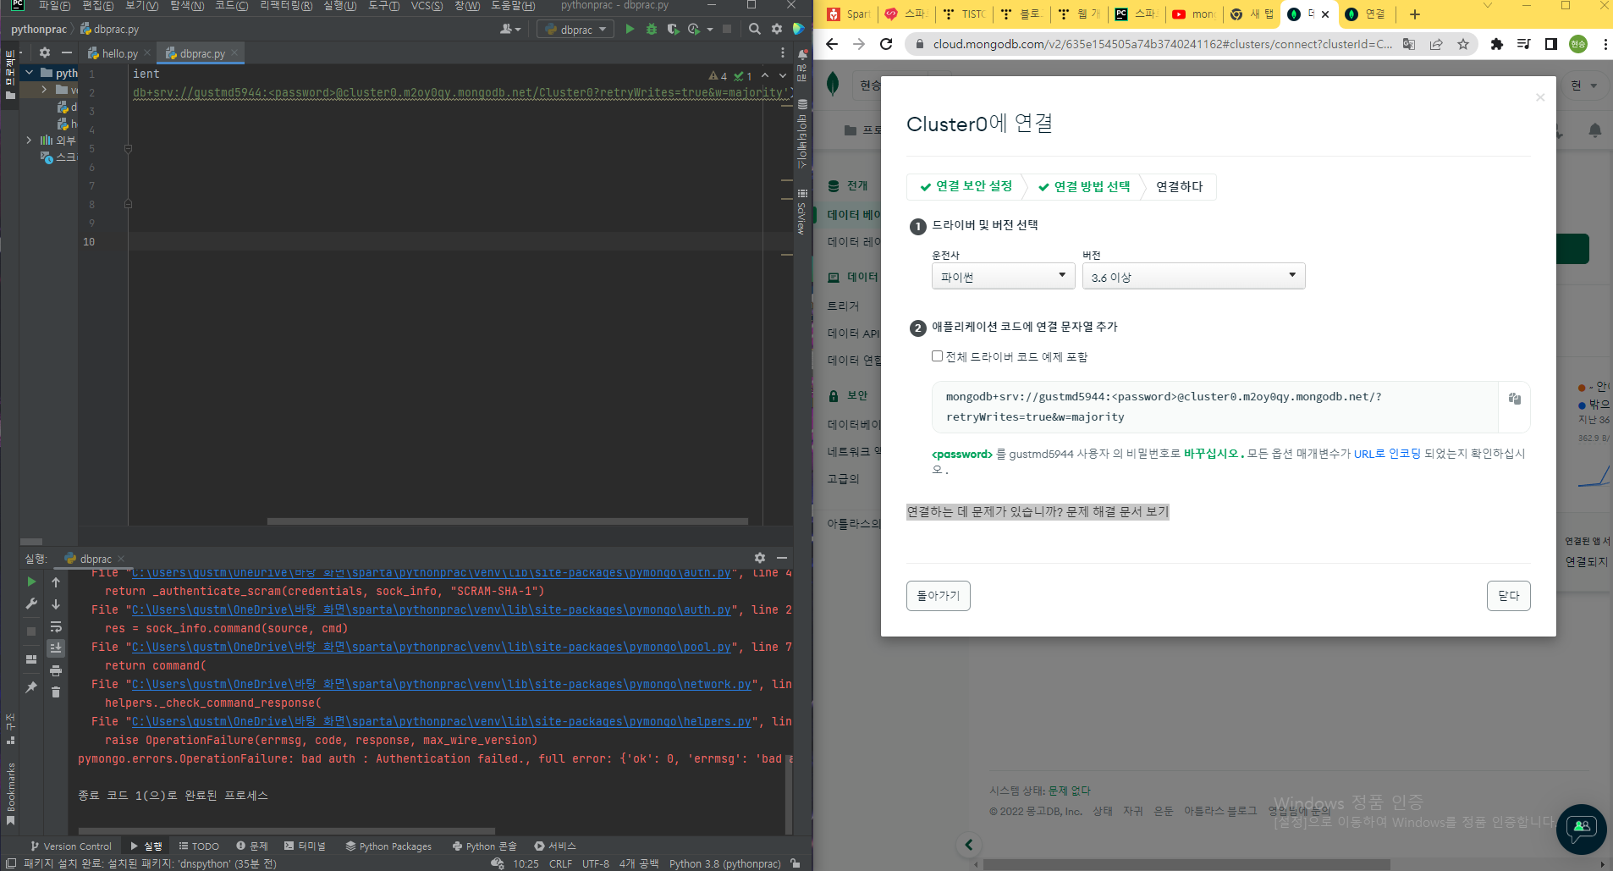This screenshot has width=1613, height=871.
Task: Click the Chrome address bar URL
Action: point(1162,44)
